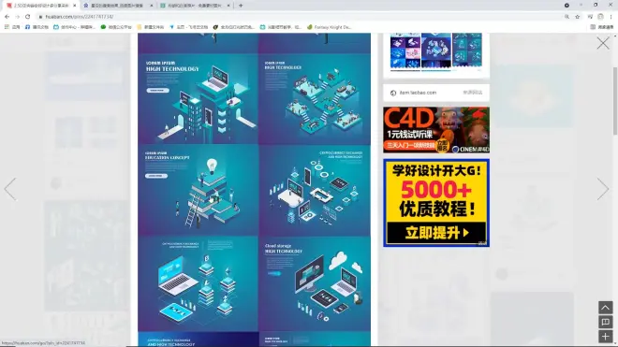Image resolution: width=618 pixels, height=347 pixels.
Task: Click the board icon above the plus button
Action: click(x=606, y=322)
